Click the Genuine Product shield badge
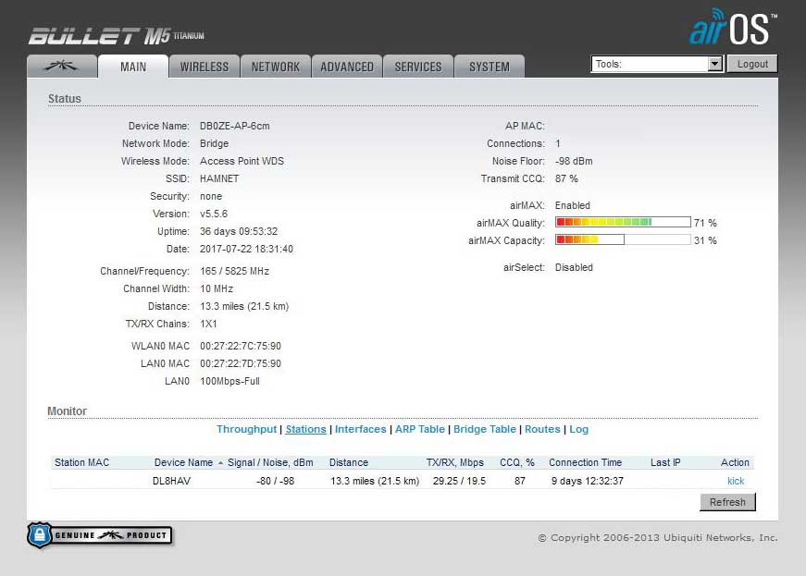The height and width of the screenshot is (576, 806). pos(100,535)
